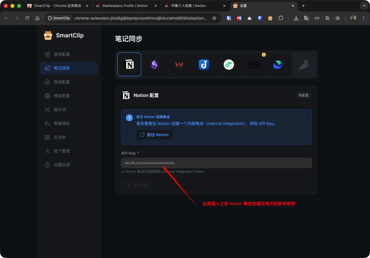370x258 pixels.
Task: Select the grey dimmed last service icon
Action: point(304,65)
